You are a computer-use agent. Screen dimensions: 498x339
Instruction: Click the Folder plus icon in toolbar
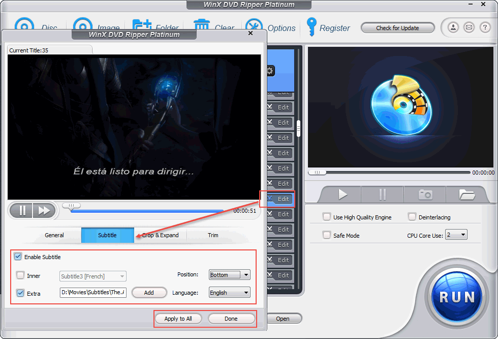[x=142, y=25]
